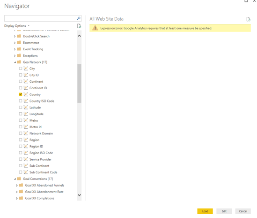Select the Sub Continent label
Image resolution: width=257 pixels, height=218 pixels.
click(x=39, y=166)
